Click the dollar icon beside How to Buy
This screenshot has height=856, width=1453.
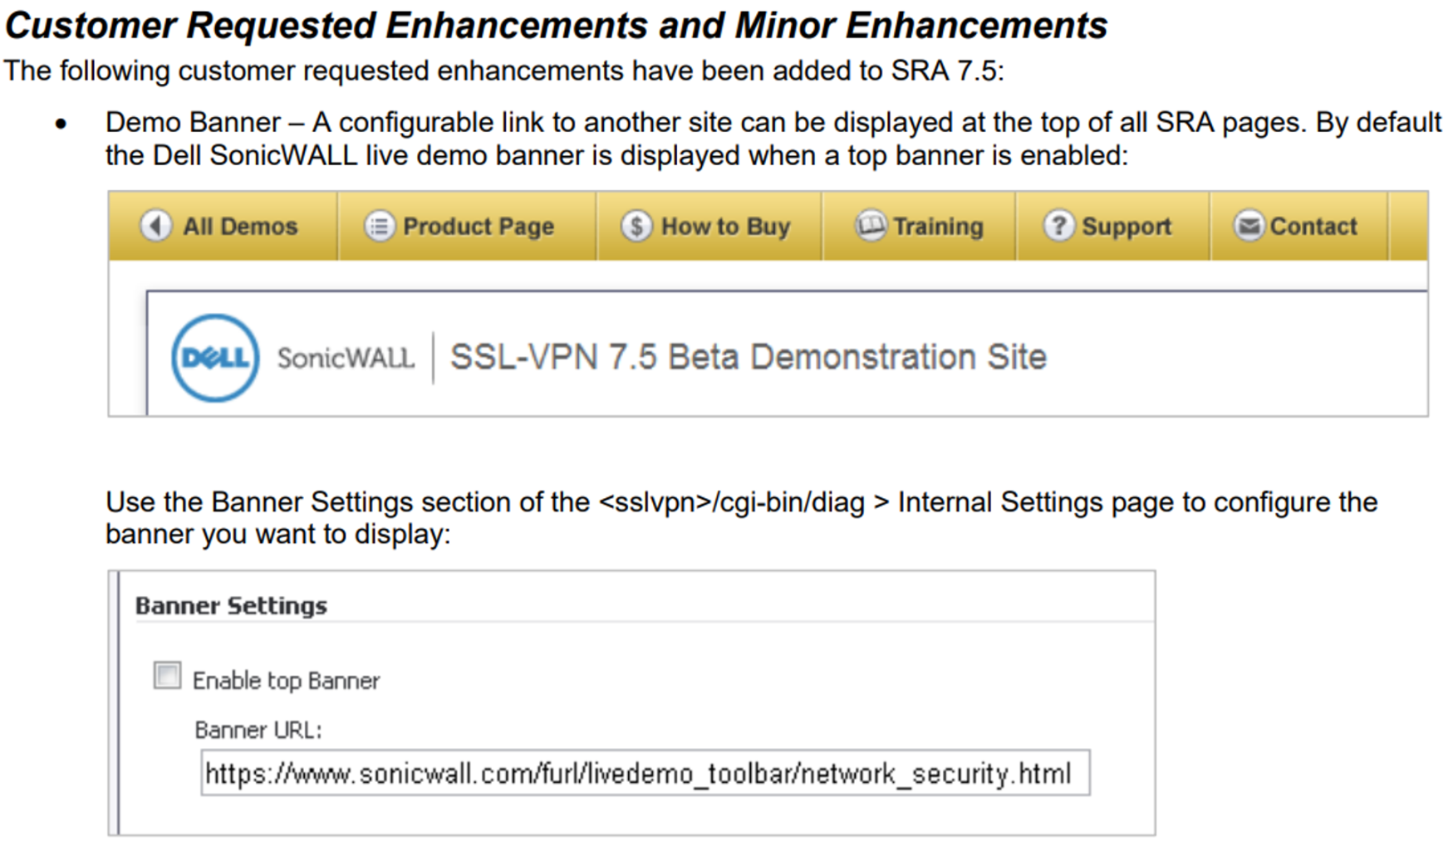636,226
